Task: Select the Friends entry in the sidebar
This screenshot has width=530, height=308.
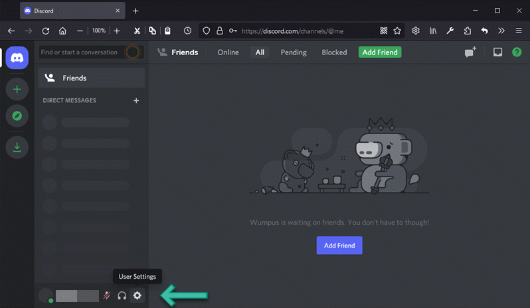Action: (91, 78)
